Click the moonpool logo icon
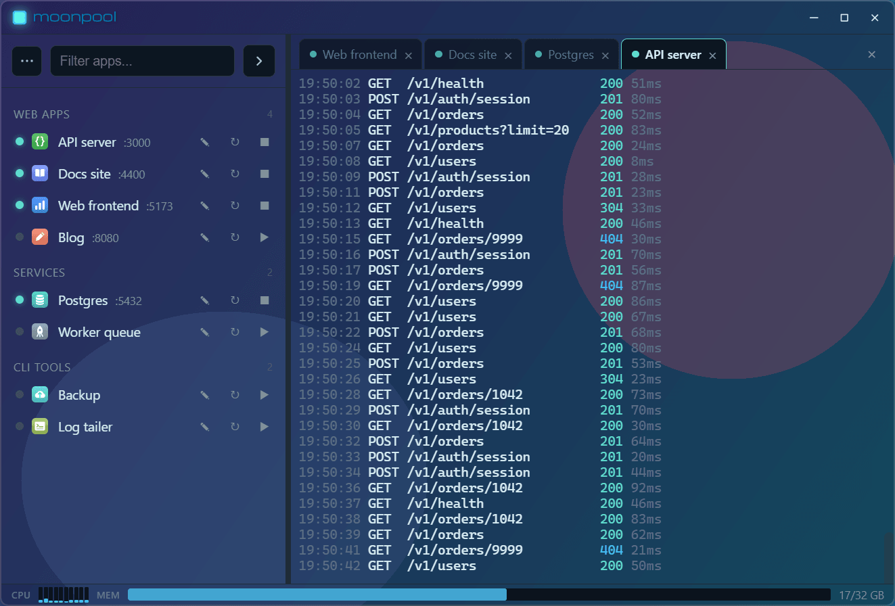Screen dimensions: 895x606 tap(20, 18)
